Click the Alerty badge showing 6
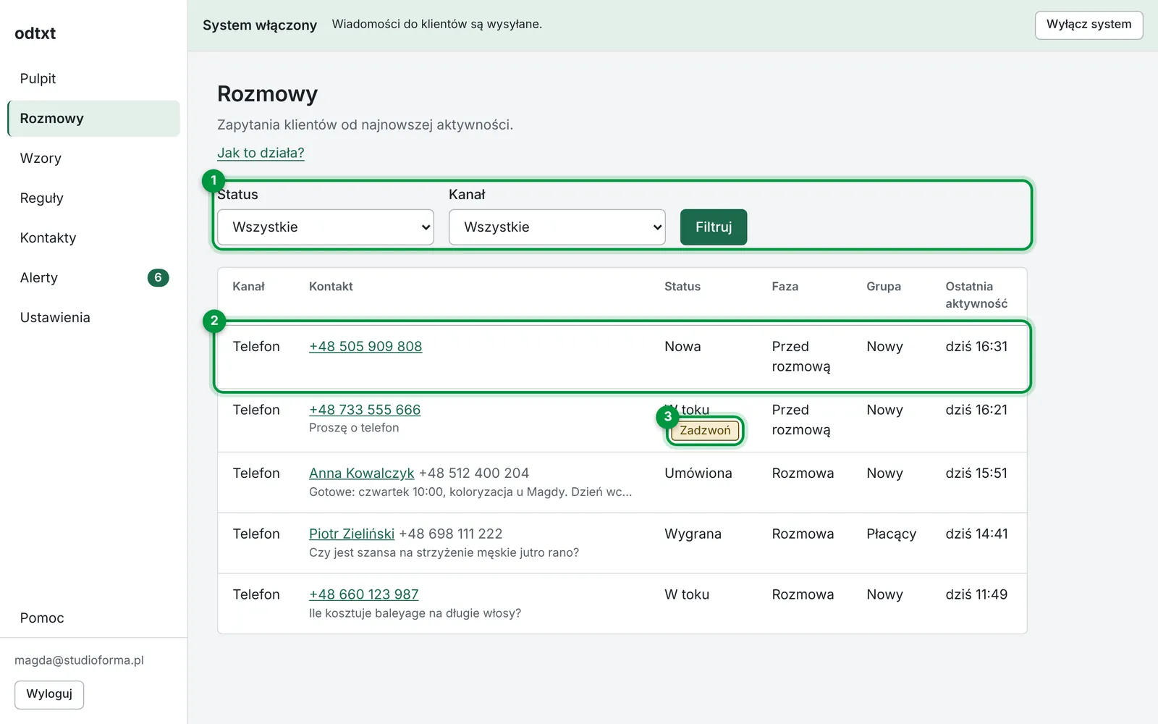The image size is (1158, 724). click(158, 277)
